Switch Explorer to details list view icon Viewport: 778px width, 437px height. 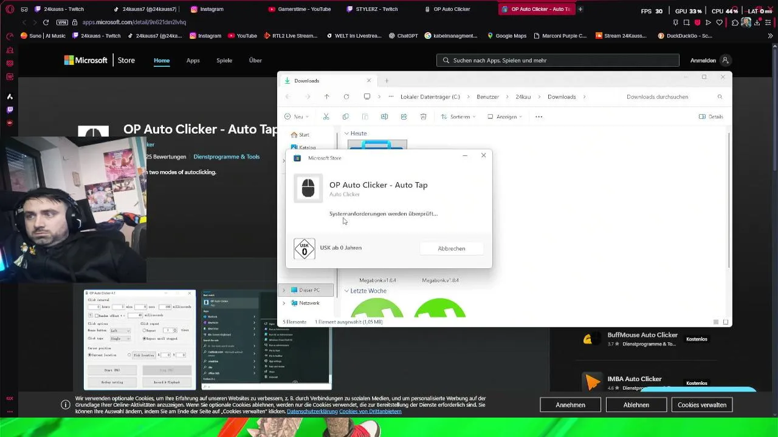[716, 322]
